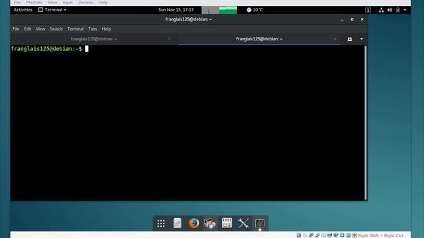Open the Tweak Tool switches icon in dock

tap(227, 223)
